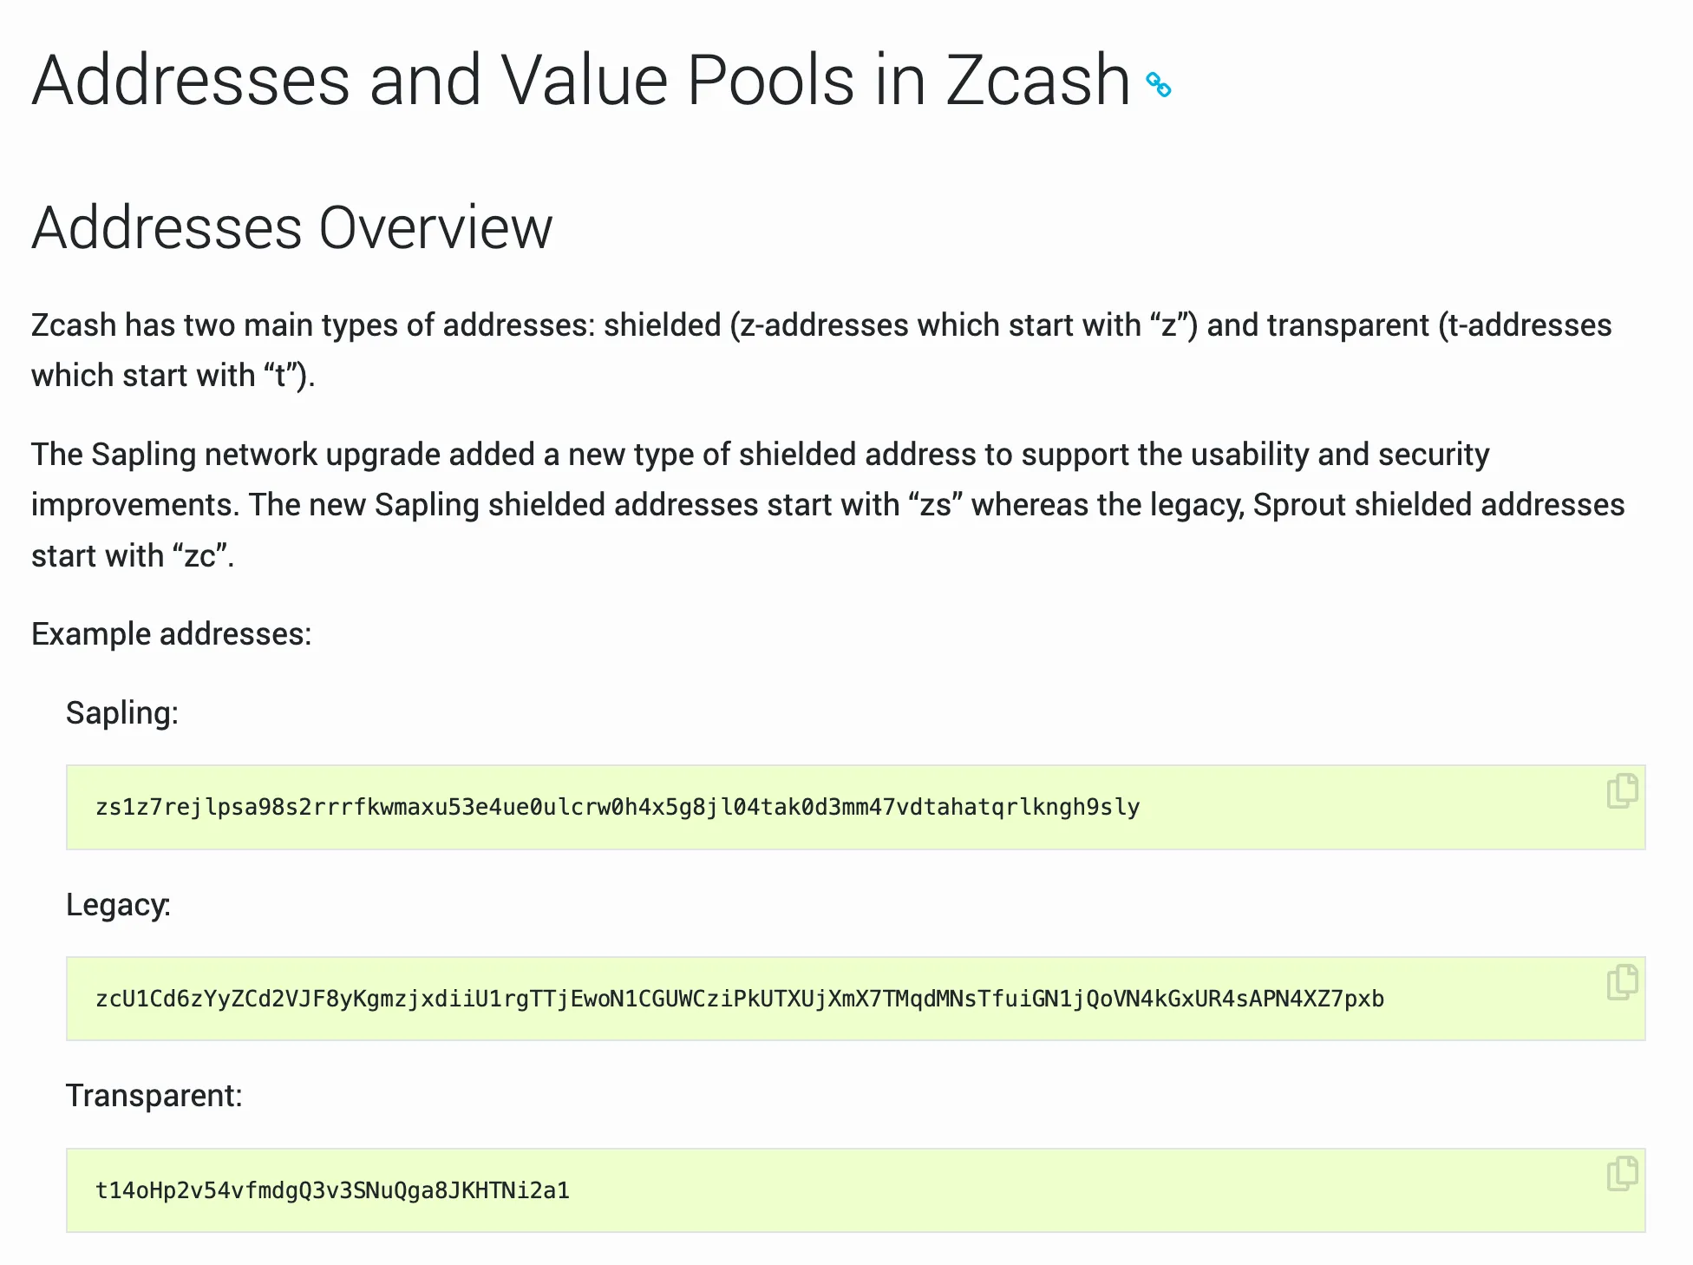Copy the Transparent t-address example
This screenshot has width=1693, height=1265.
(x=1622, y=1173)
